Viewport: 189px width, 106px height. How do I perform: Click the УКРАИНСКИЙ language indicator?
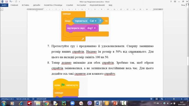[x=41, y=99]
